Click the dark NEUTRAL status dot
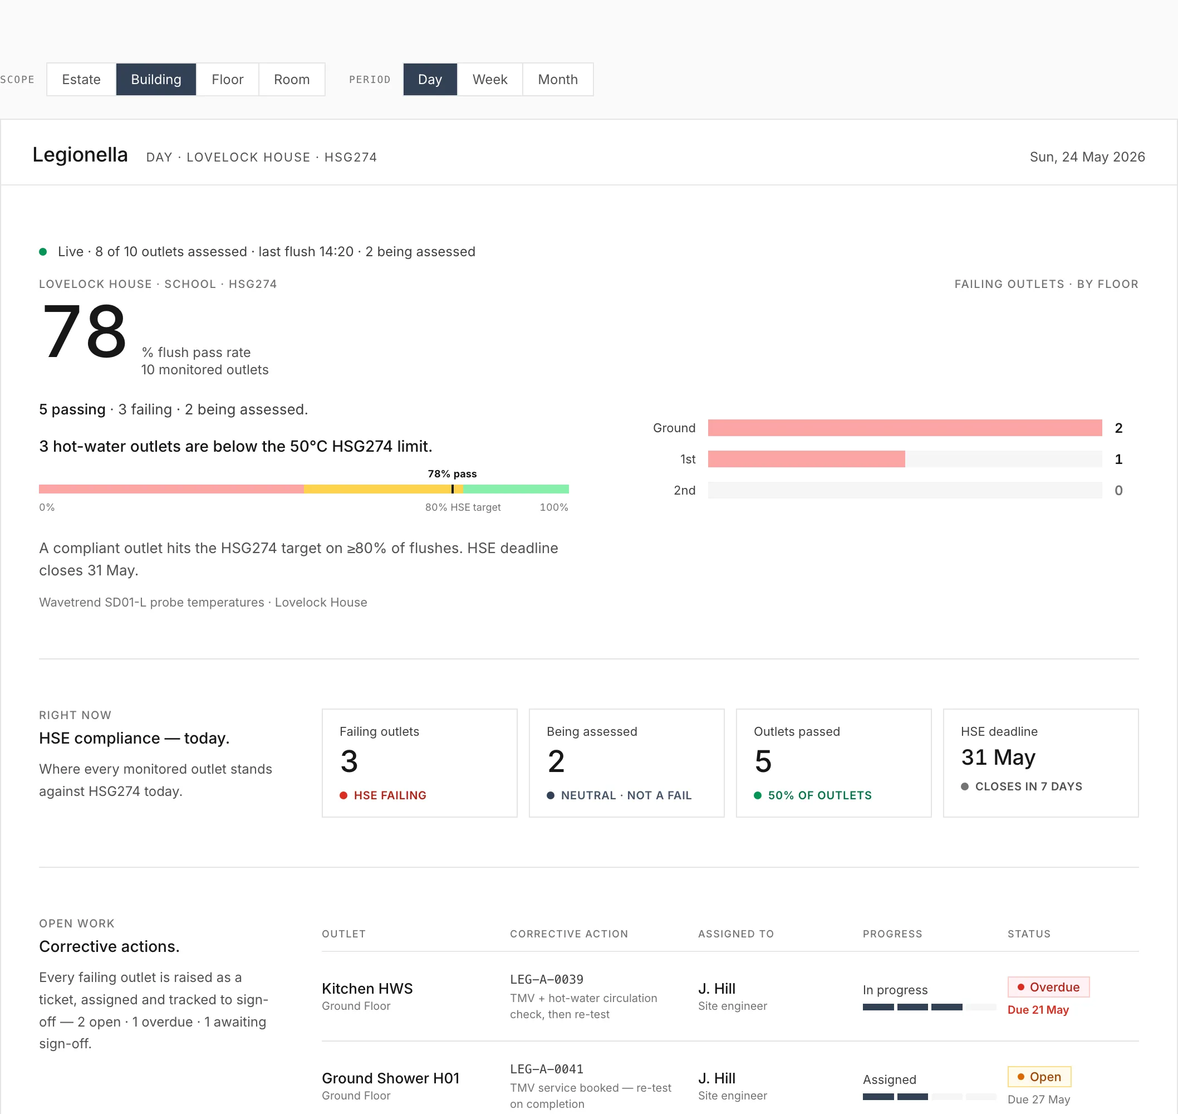Image resolution: width=1178 pixels, height=1114 pixels. (550, 796)
